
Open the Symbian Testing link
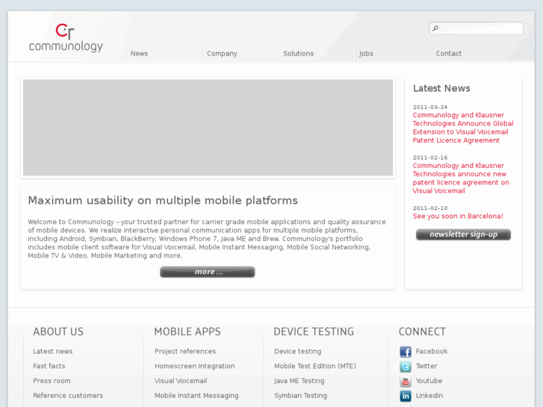(x=300, y=395)
